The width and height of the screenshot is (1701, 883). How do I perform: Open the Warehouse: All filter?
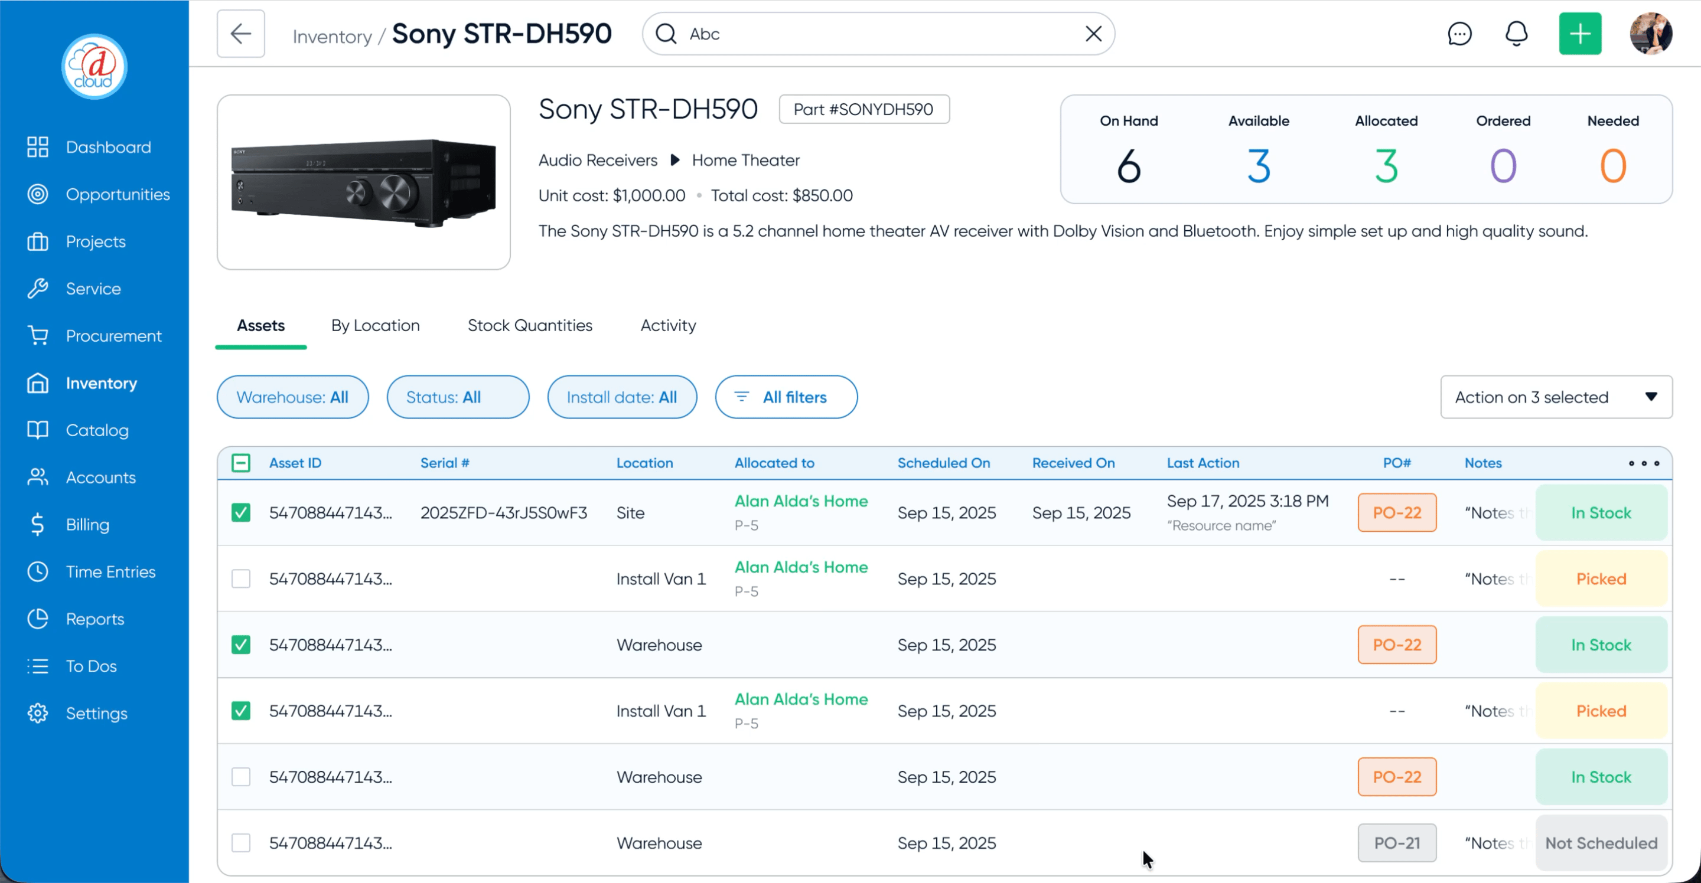[292, 397]
